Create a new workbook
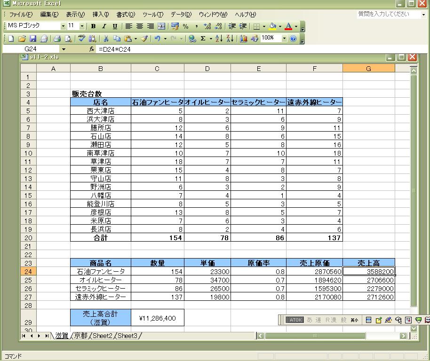Screen dimensions: 430x361 (x=11, y=39)
